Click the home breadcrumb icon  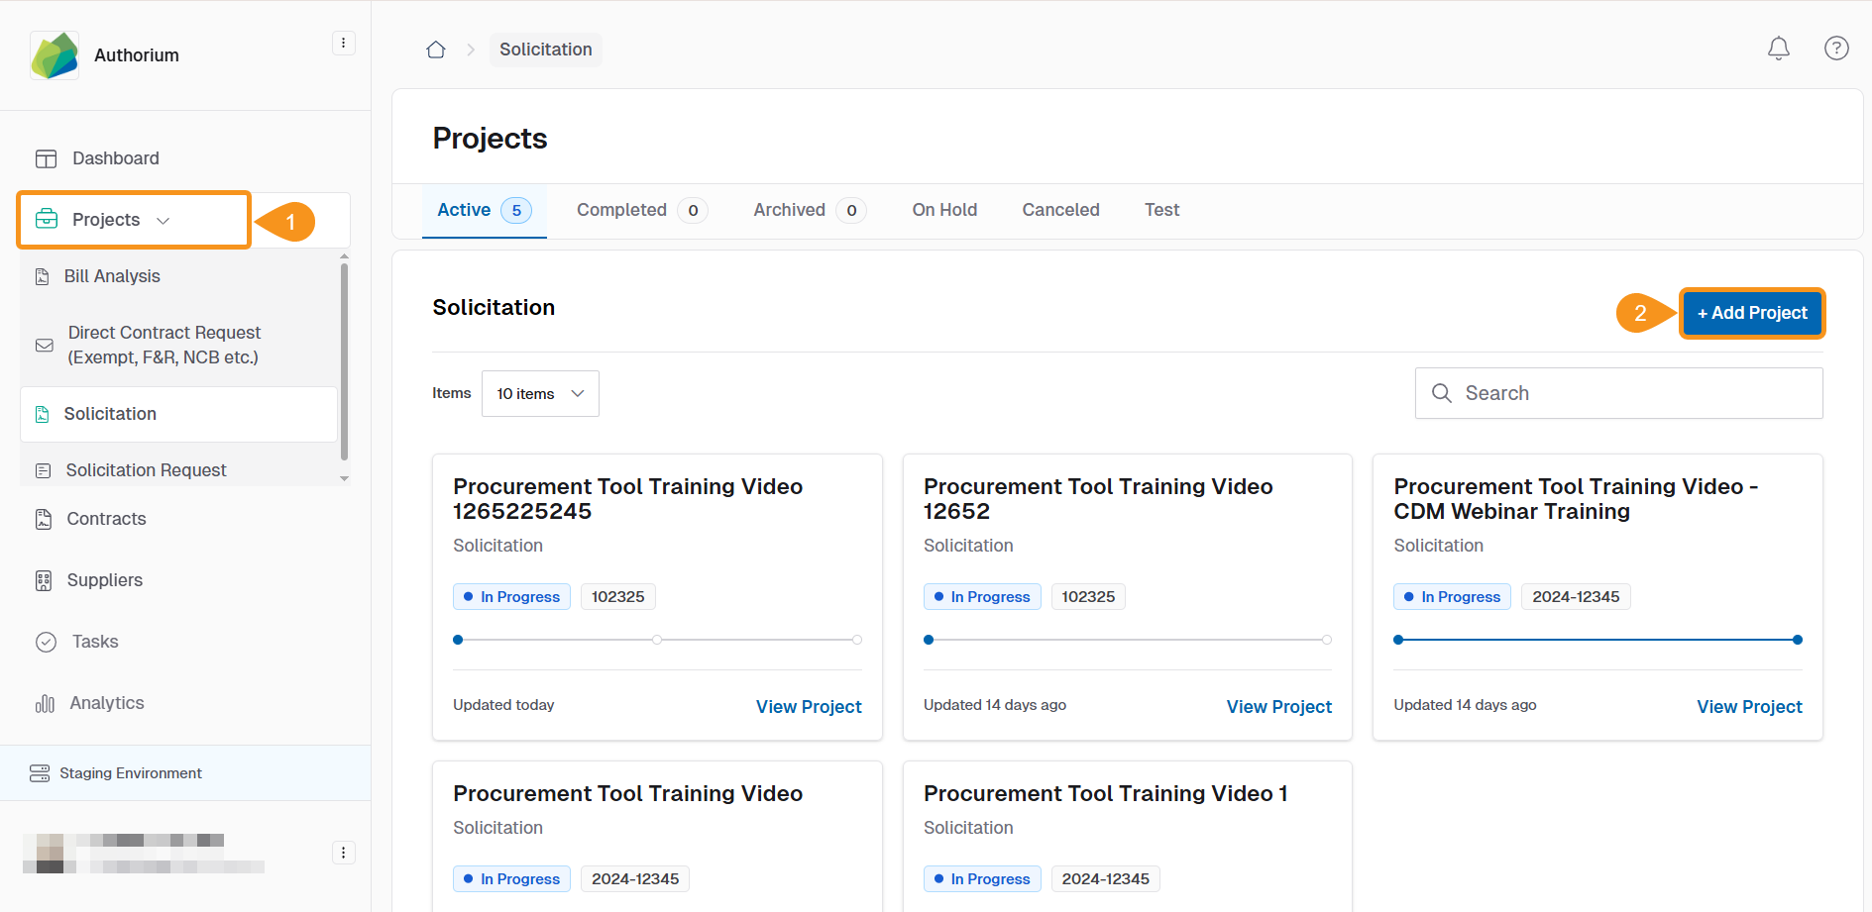[435, 50]
